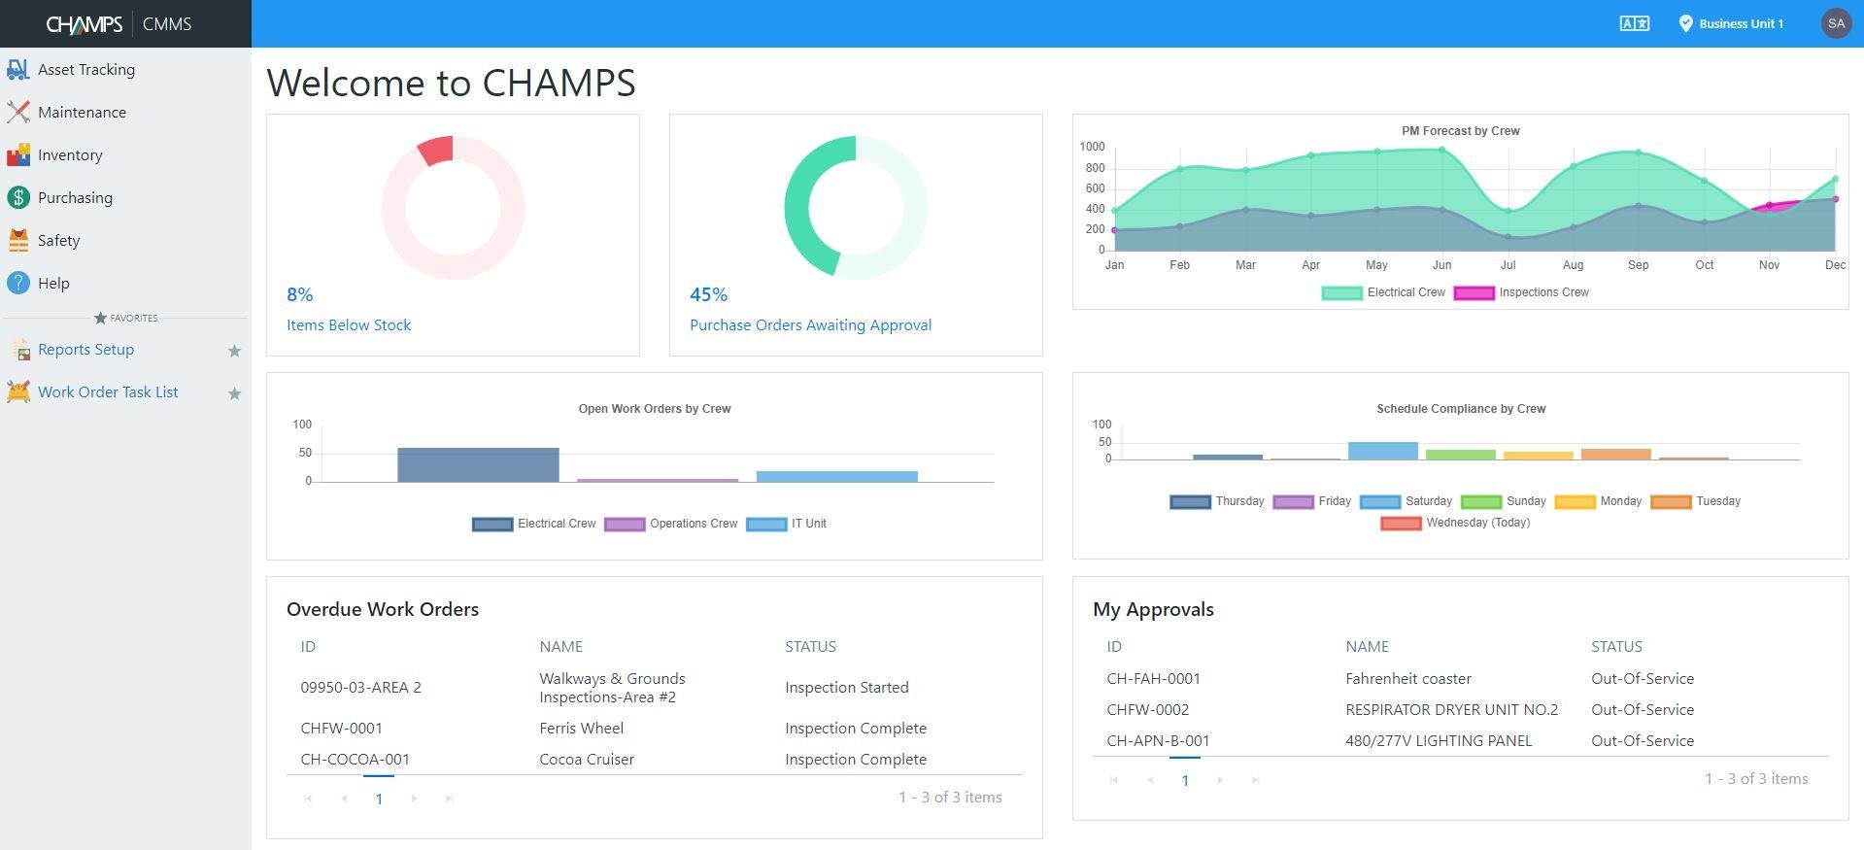Click the 45% approval value
The image size is (1864, 850).
click(708, 294)
